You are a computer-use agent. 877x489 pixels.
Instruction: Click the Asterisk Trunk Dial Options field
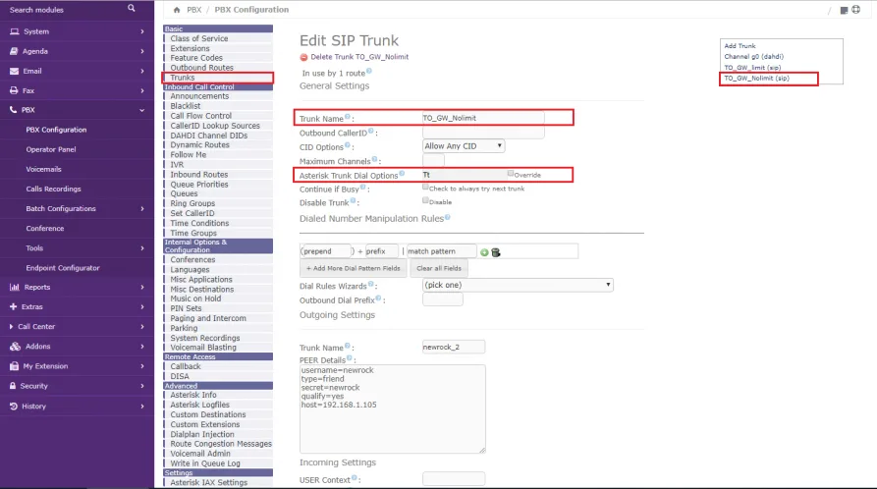464,175
